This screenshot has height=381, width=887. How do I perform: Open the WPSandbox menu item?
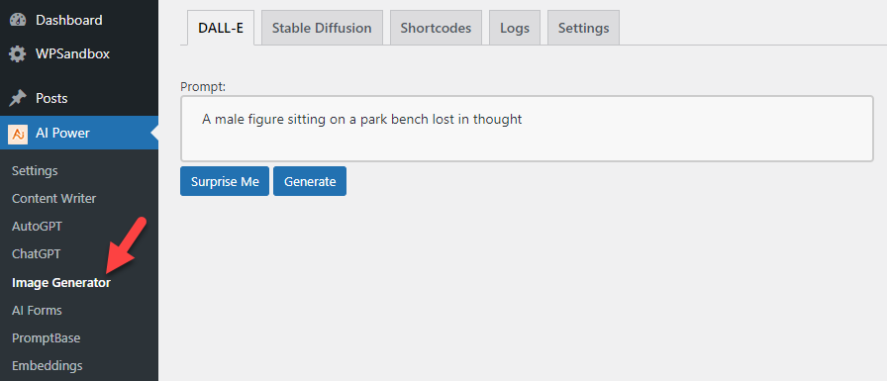[x=79, y=54]
